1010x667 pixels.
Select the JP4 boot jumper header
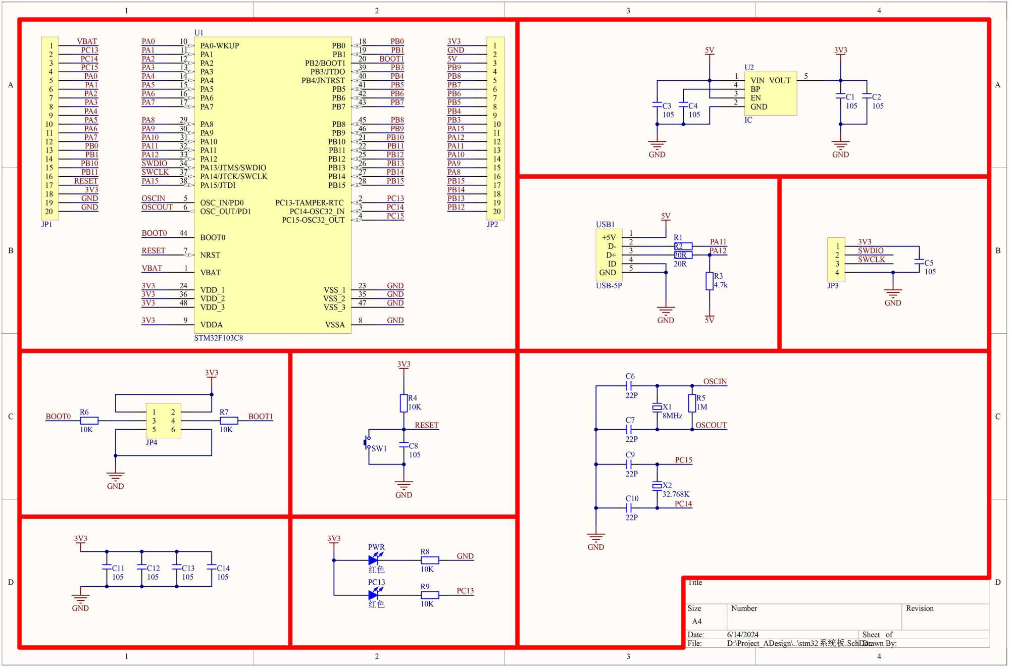(163, 421)
